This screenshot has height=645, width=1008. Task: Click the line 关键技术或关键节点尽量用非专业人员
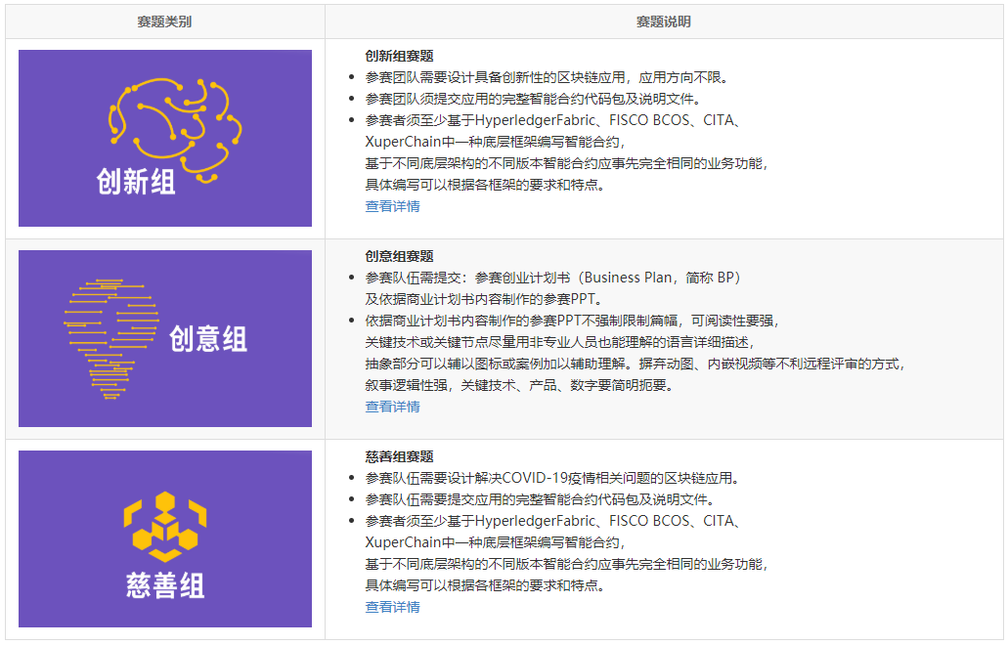[x=559, y=342]
